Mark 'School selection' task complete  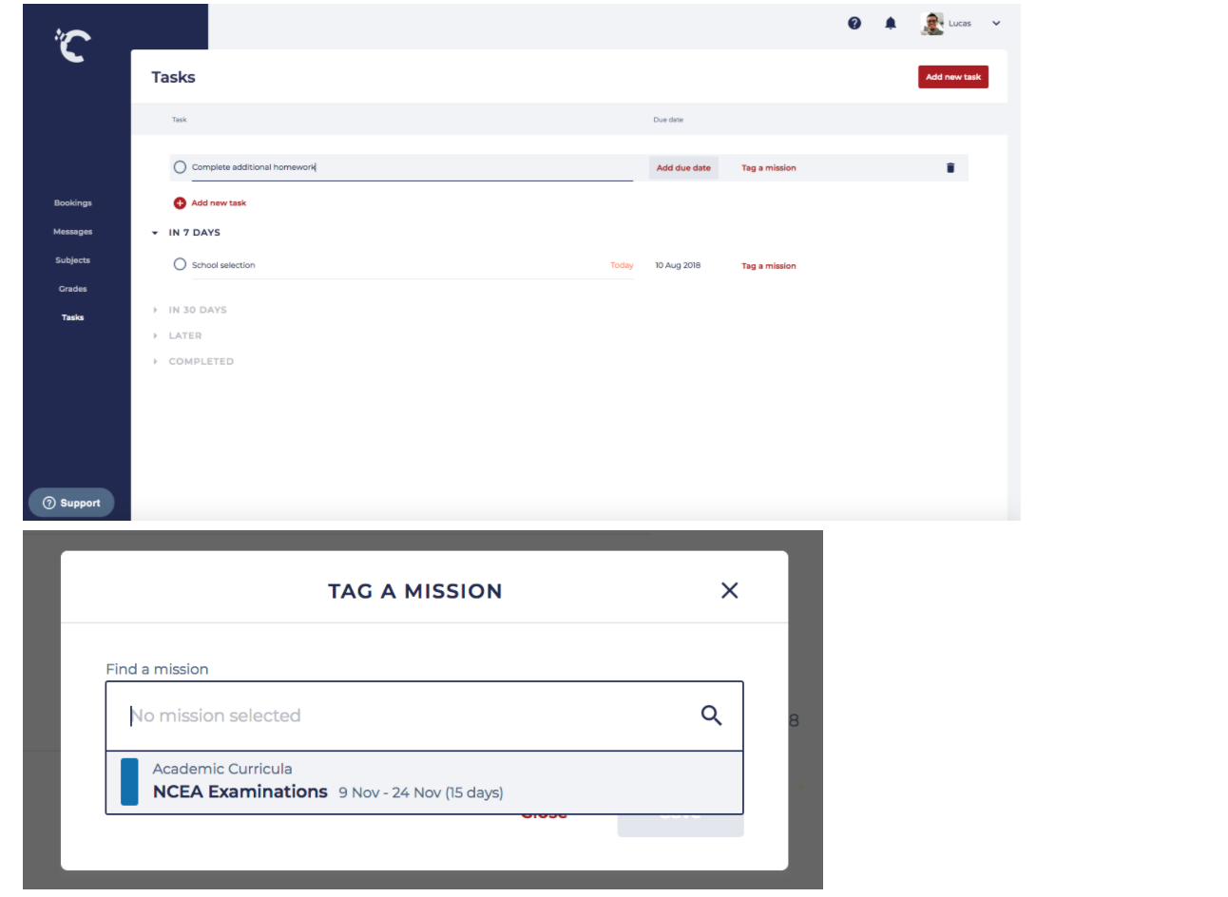click(x=180, y=265)
